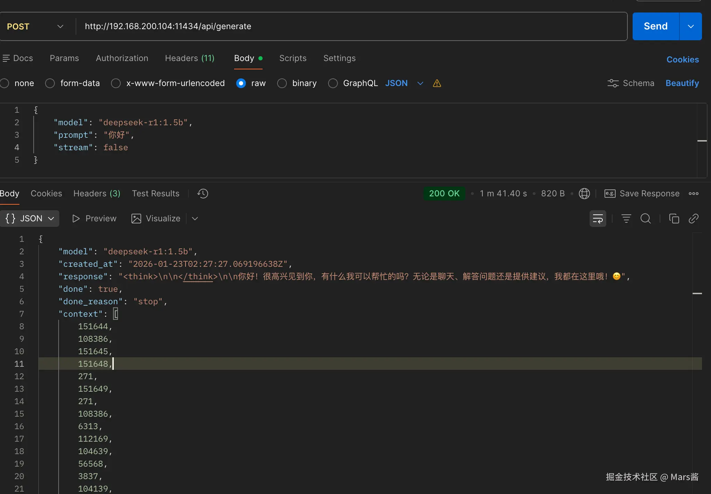Viewport: 711px width, 494px height.
Task: Toggle the word wrap icon in response
Action: [x=598, y=219]
